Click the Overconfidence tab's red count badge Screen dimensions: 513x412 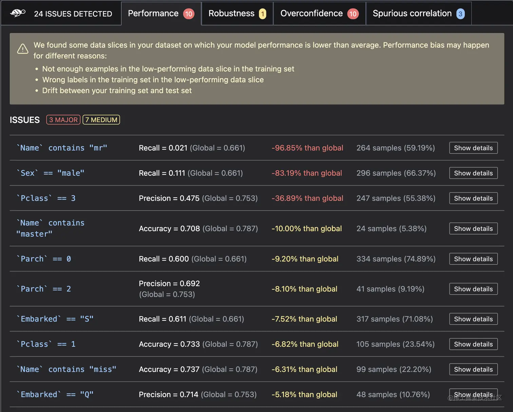coord(353,14)
